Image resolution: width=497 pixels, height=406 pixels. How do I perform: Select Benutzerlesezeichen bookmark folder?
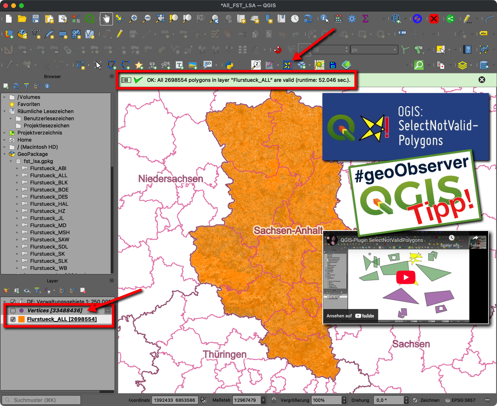tap(49, 118)
